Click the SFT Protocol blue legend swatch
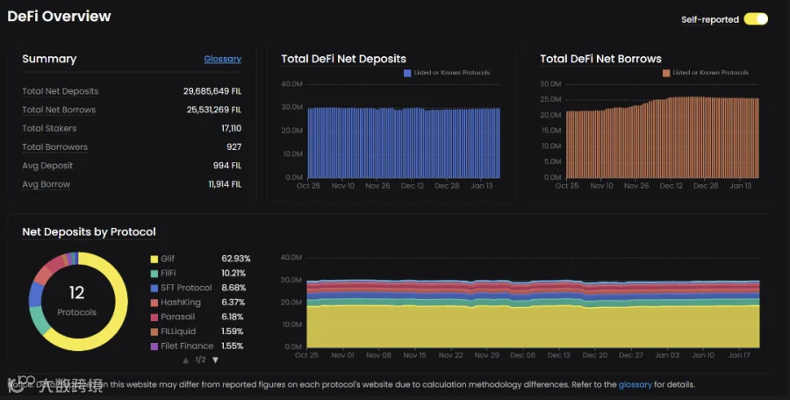This screenshot has width=790, height=400. (x=154, y=289)
